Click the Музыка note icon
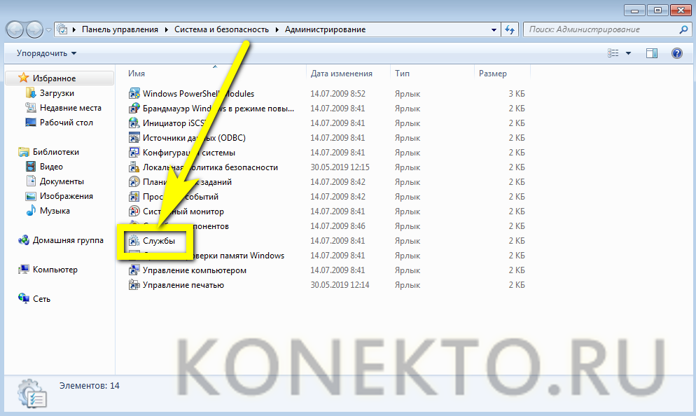Viewport: 696px width, 416px height. 31,210
